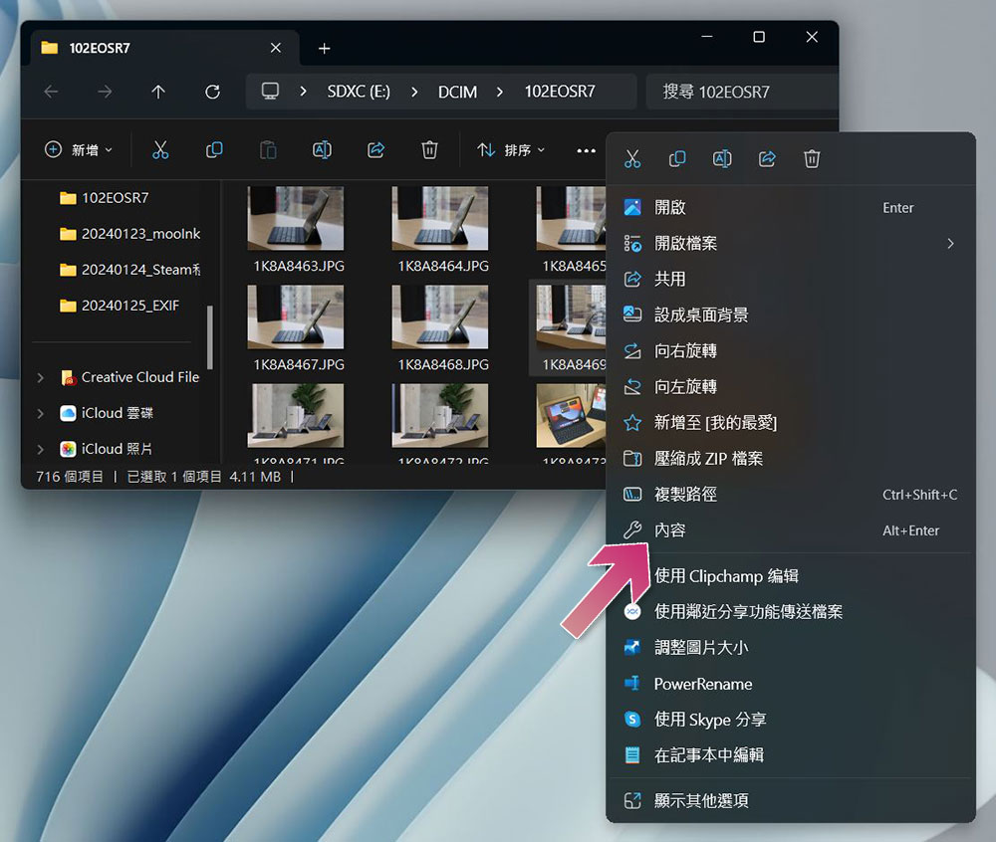Click SDXC (E:) in the address bar

point(359,92)
